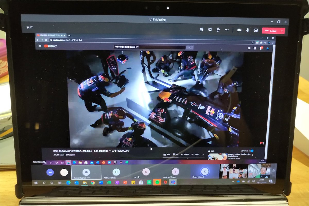Open Microsoft Word from the taskbar
This screenshot has height=206, width=309.
pos(101,183)
